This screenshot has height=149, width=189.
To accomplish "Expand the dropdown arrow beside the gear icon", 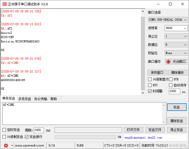I will [12, 146].
